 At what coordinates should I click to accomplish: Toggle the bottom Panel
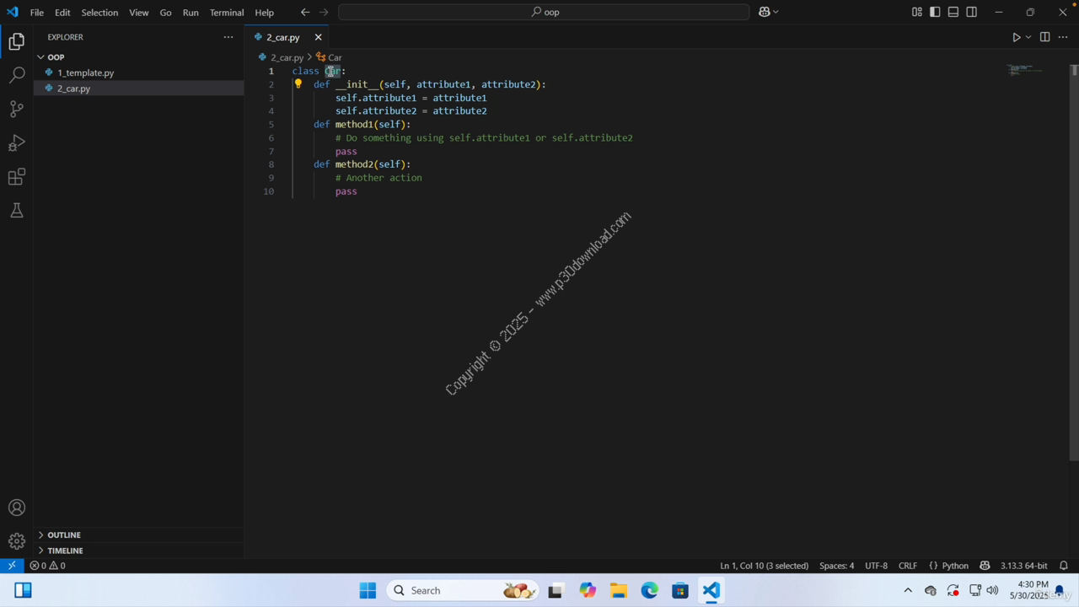point(953,12)
